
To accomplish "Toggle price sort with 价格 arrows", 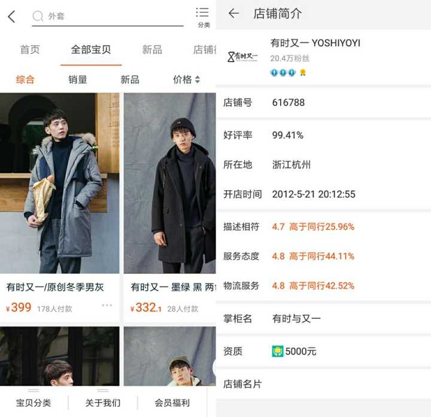I will point(186,80).
